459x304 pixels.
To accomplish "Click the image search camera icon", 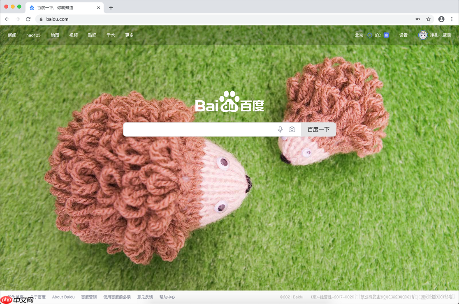I will click(292, 129).
